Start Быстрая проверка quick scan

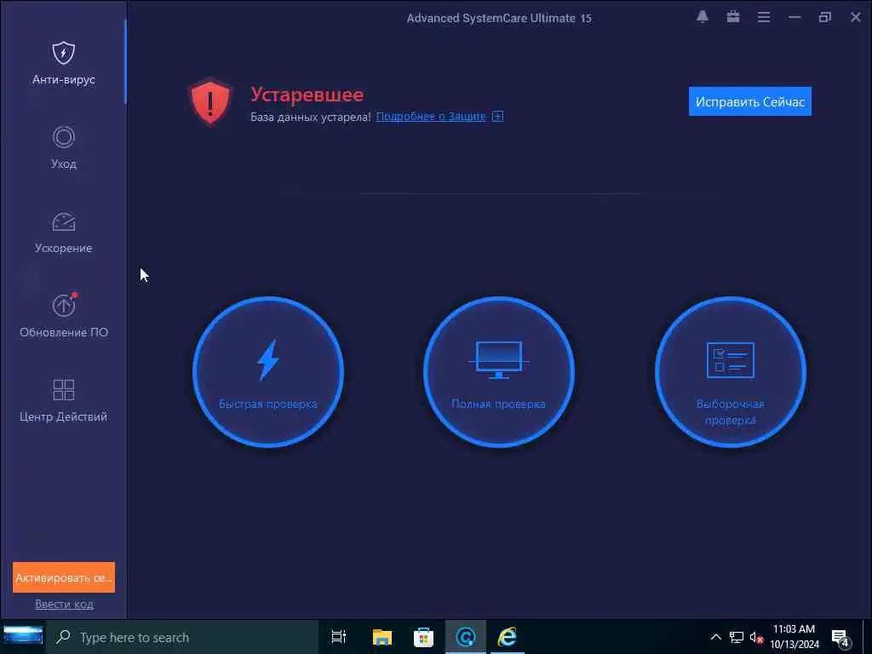point(268,371)
